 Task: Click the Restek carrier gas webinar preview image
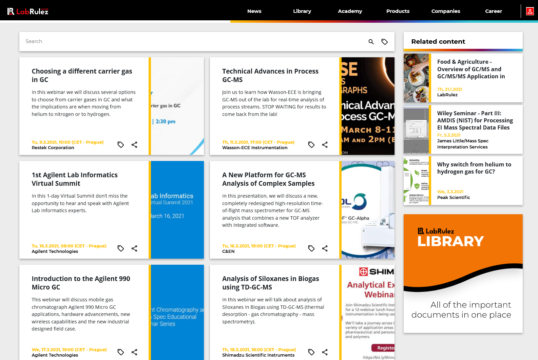tap(177, 106)
